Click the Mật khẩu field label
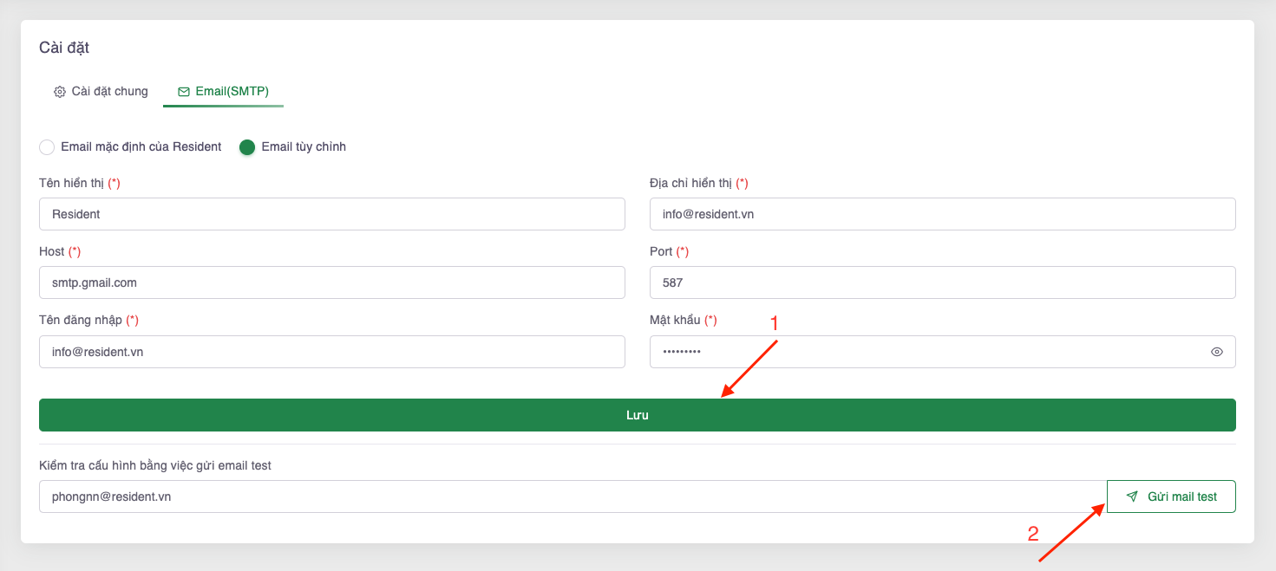Image resolution: width=1276 pixels, height=571 pixels. [675, 321]
